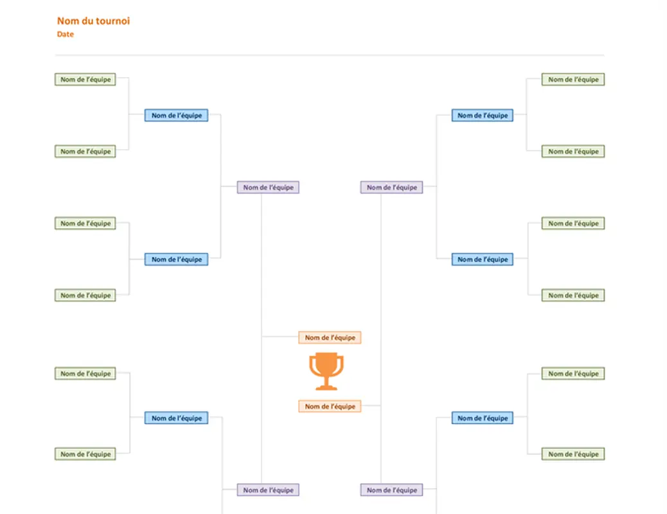Click the lowest blue team box on left

pyautogui.click(x=176, y=418)
